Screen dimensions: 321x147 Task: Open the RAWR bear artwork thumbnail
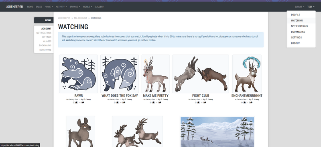point(78,74)
